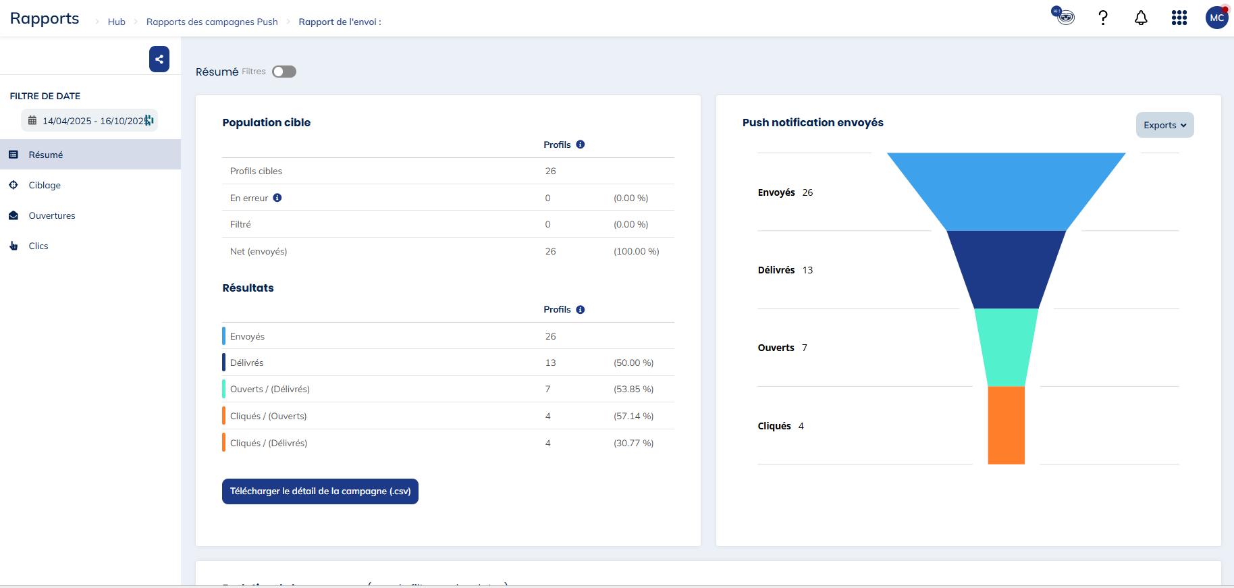Click info icon beside Profils in Population cible
Image resolution: width=1234 pixels, height=588 pixels.
click(581, 144)
